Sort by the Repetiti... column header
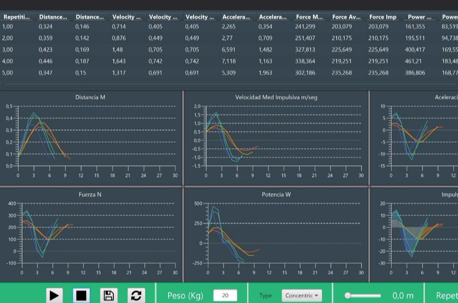 pos(17,17)
